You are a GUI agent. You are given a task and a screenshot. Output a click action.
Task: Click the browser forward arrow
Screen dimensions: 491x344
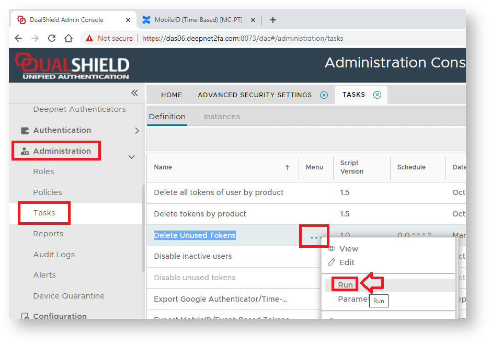click(x=35, y=38)
